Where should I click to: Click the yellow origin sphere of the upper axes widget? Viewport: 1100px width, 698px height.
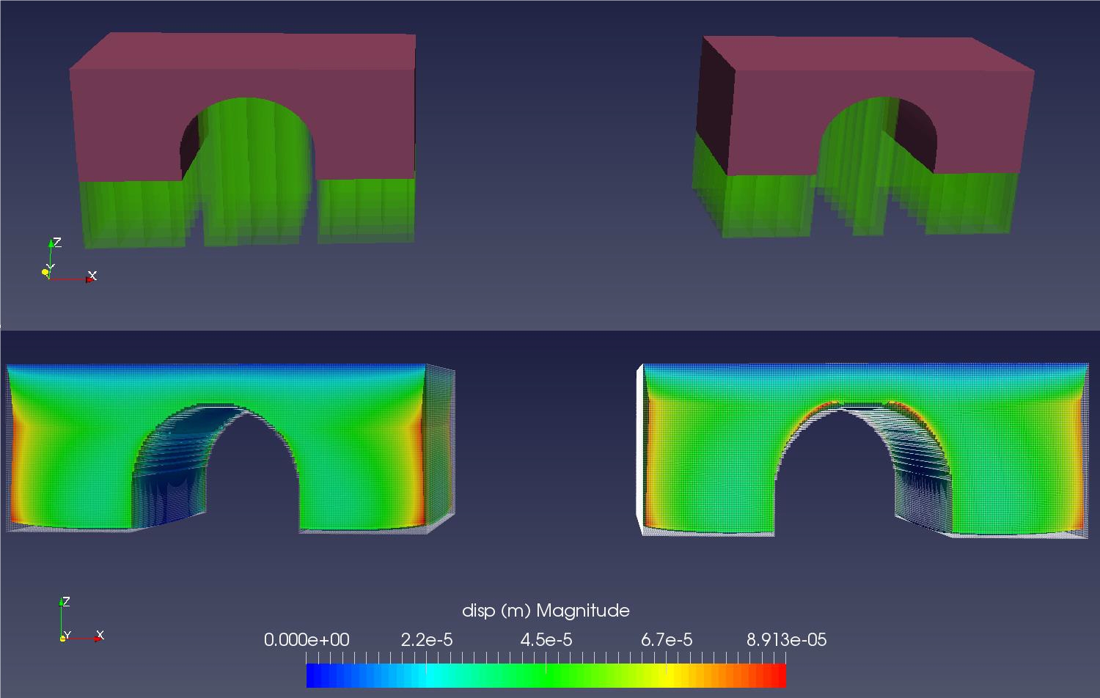click(45, 272)
